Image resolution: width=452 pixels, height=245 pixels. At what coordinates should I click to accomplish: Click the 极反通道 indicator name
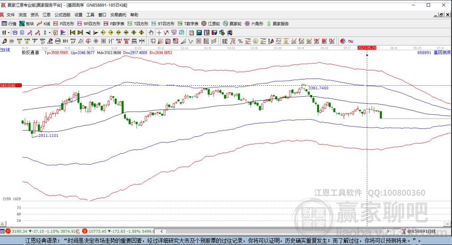coord(30,53)
